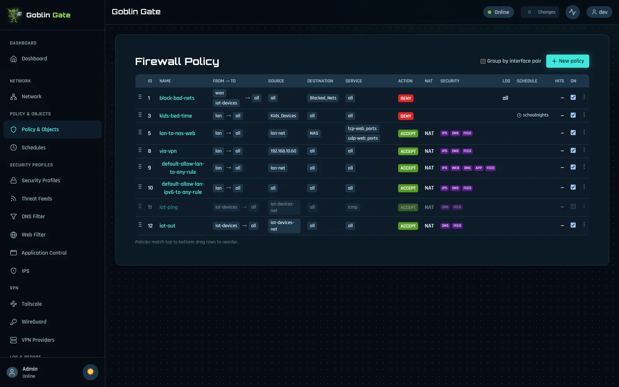
Task: Open the block-bad-nets policy link
Action: 177,98
